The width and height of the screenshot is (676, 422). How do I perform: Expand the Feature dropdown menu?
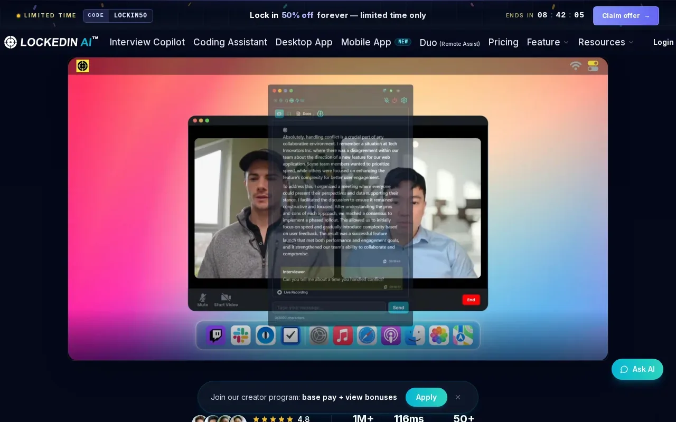tap(548, 42)
